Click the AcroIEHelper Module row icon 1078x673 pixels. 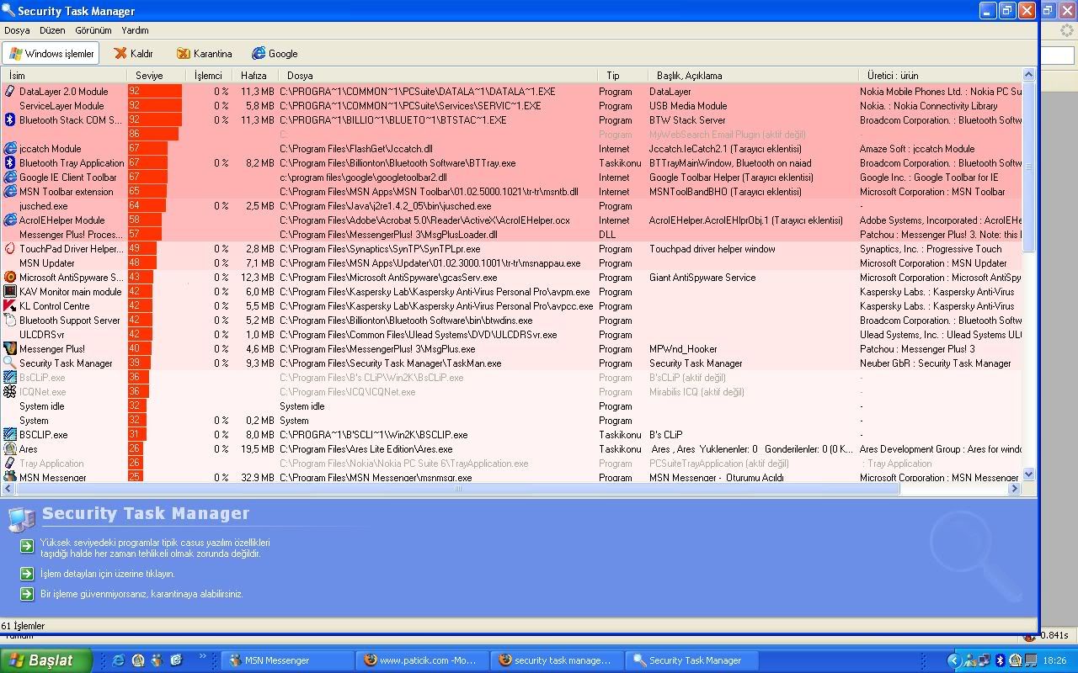pos(10,220)
